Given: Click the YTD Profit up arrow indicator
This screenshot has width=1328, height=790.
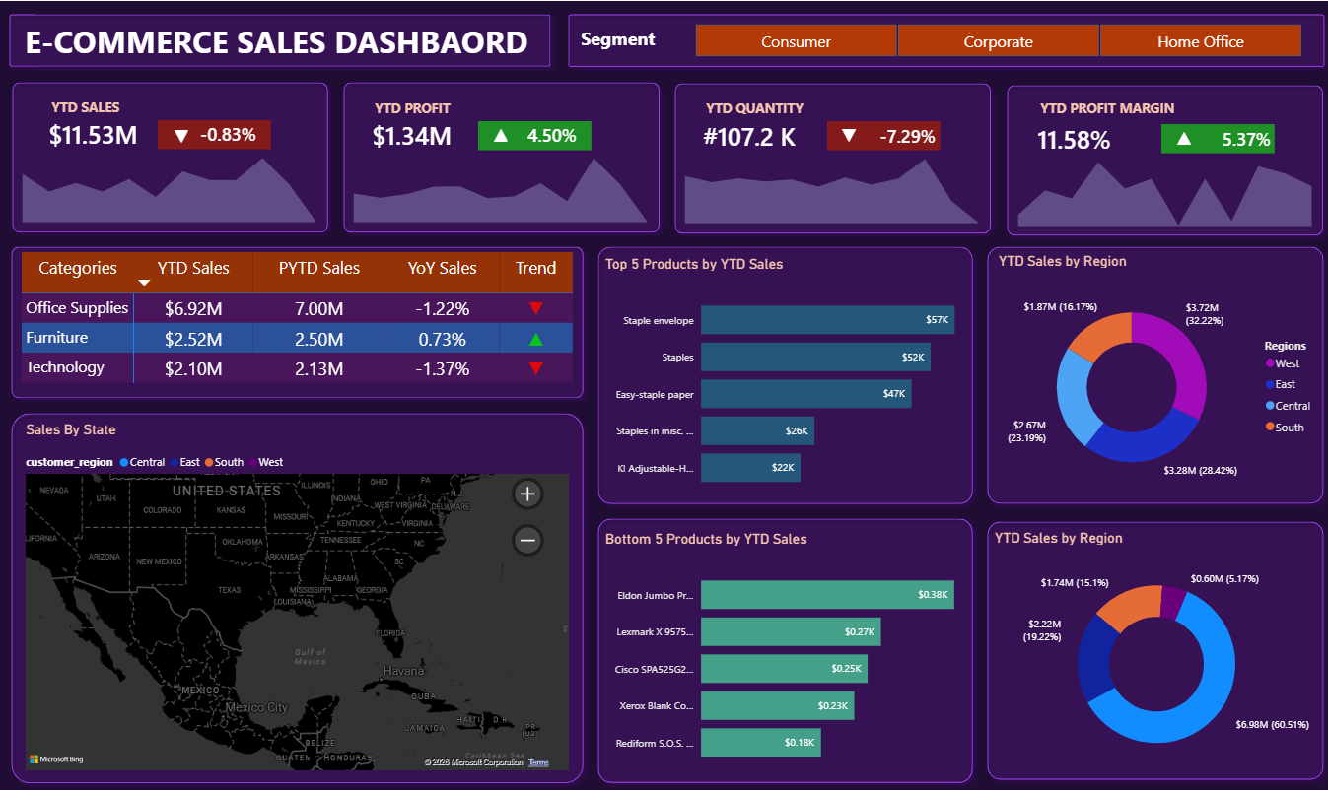Looking at the screenshot, I should pyautogui.click(x=501, y=136).
